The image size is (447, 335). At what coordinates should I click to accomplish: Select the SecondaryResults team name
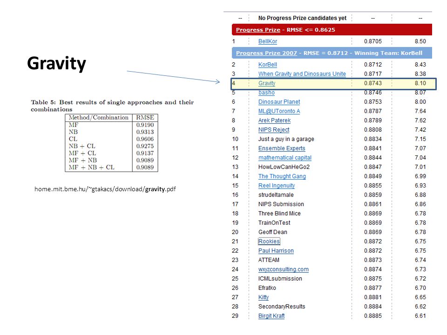[282, 307]
